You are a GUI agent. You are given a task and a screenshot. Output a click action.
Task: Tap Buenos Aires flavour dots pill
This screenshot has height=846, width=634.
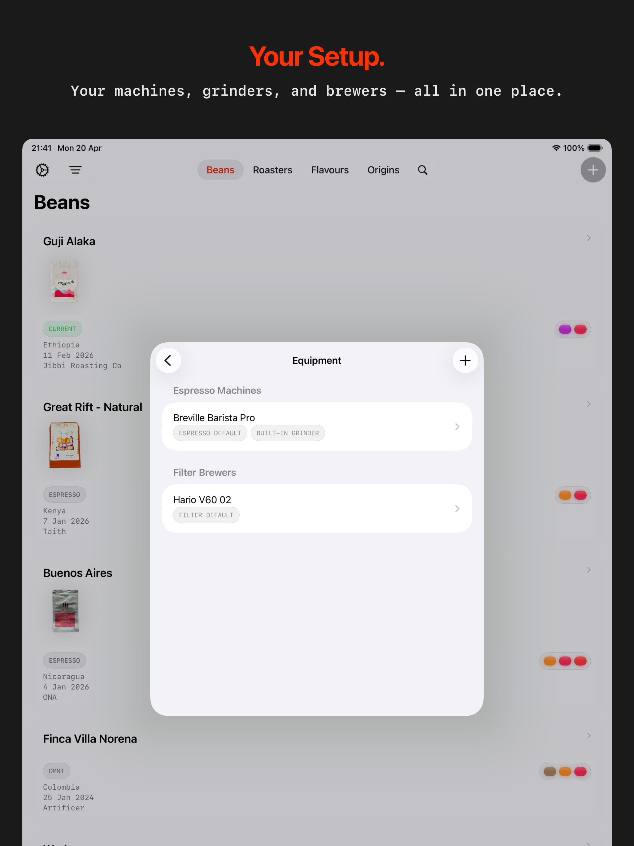565,661
